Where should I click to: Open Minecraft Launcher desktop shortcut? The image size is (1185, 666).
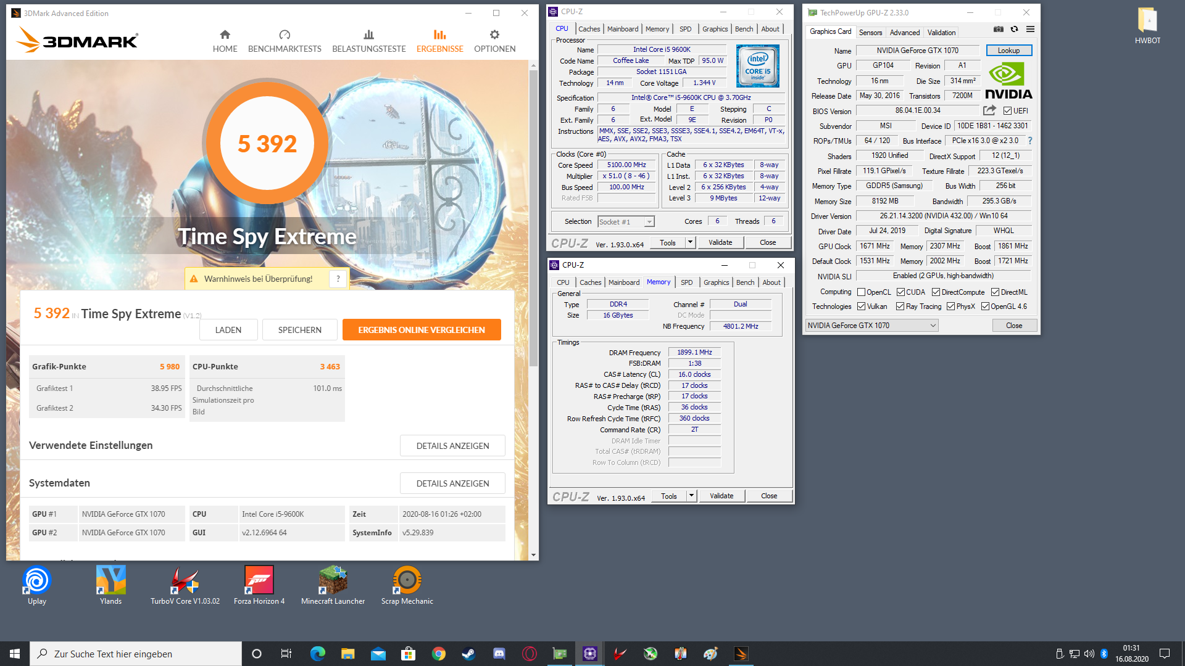tap(333, 586)
